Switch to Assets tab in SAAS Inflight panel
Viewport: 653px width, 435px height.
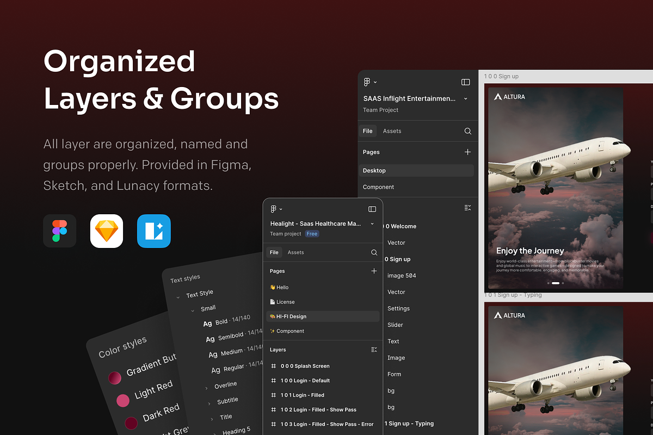pyautogui.click(x=392, y=131)
